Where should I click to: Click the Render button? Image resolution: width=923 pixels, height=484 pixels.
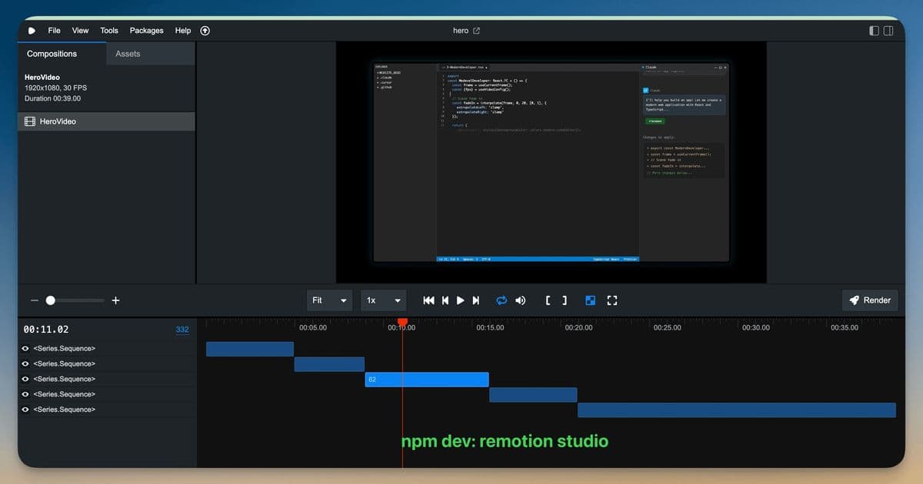870,300
